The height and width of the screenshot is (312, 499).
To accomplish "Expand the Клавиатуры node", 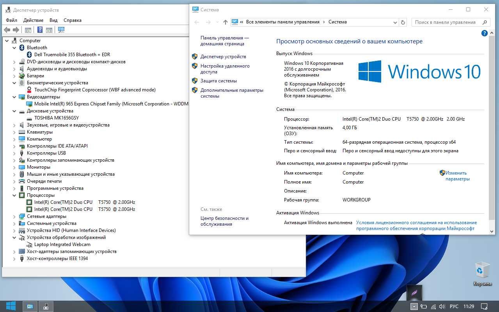I will tap(14, 132).
